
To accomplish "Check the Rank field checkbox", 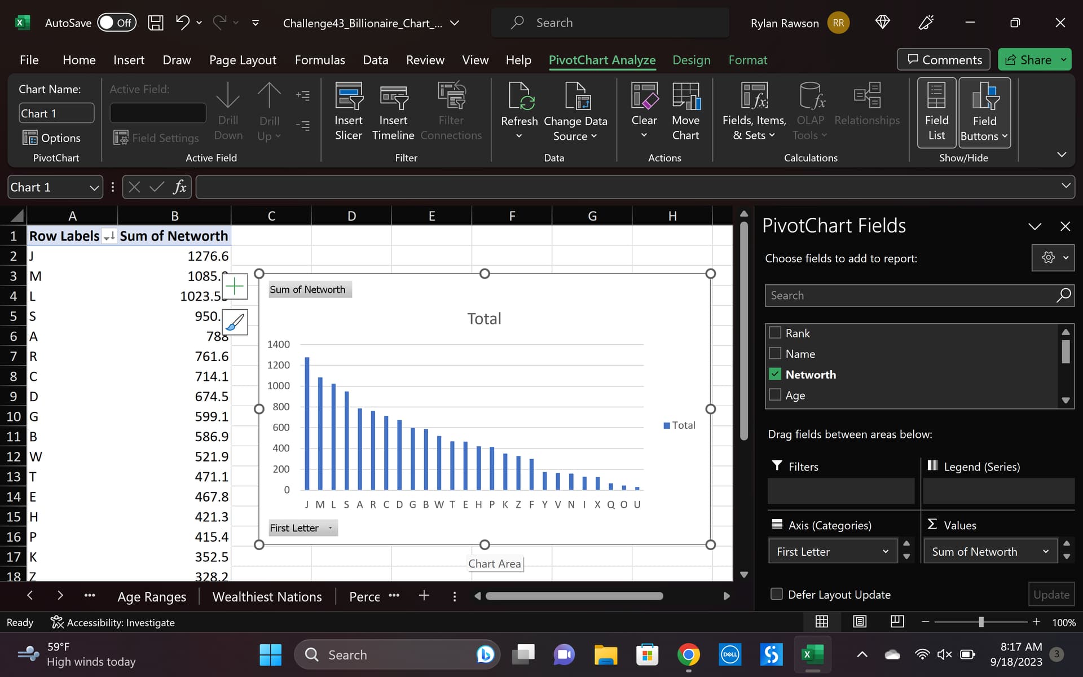I will click(775, 333).
